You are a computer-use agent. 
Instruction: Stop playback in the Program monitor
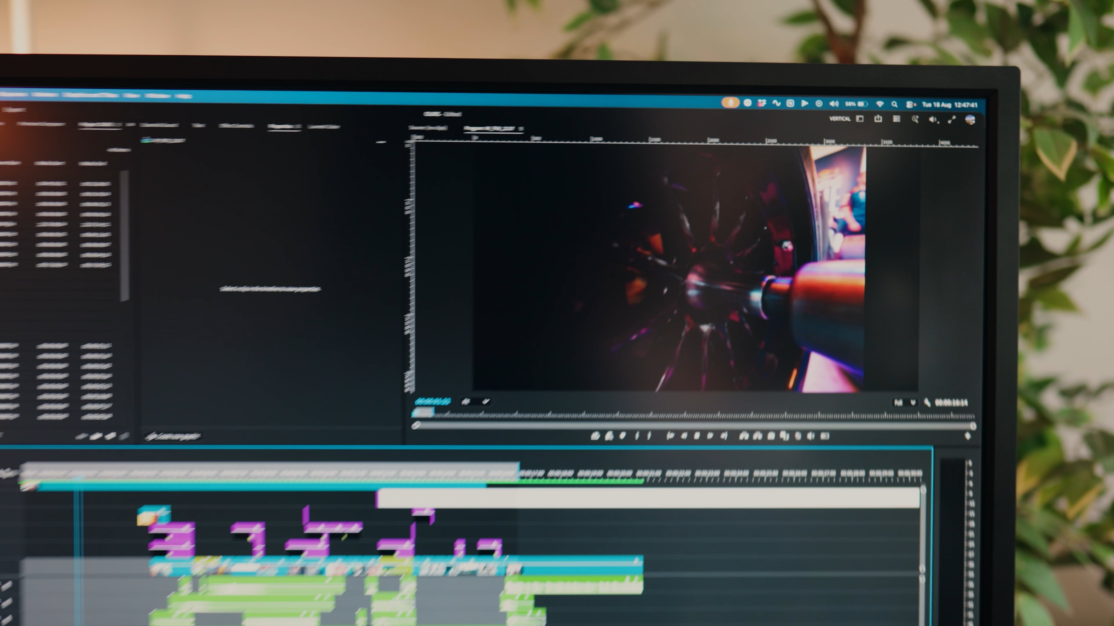point(697,436)
